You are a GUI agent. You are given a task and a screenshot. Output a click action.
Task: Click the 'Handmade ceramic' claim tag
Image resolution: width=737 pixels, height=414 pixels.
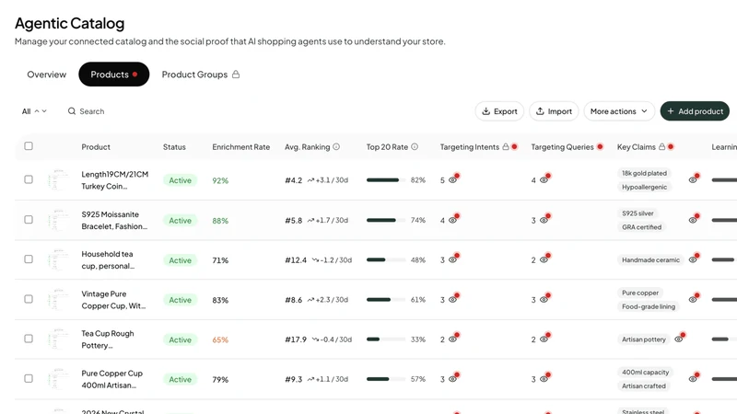point(650,259)
